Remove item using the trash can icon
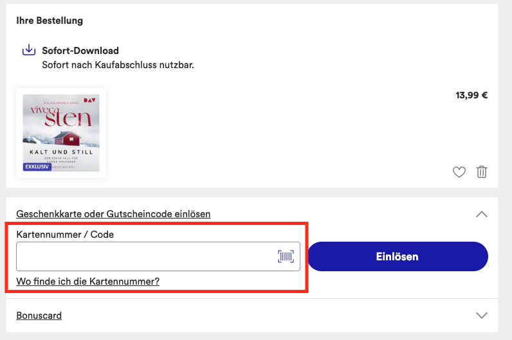 tap(482, 172)
